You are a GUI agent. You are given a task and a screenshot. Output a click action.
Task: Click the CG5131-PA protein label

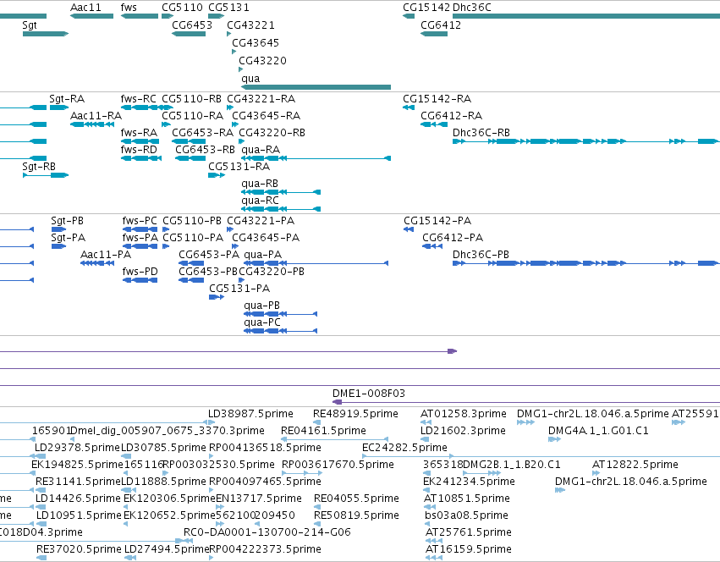(239, 289)
